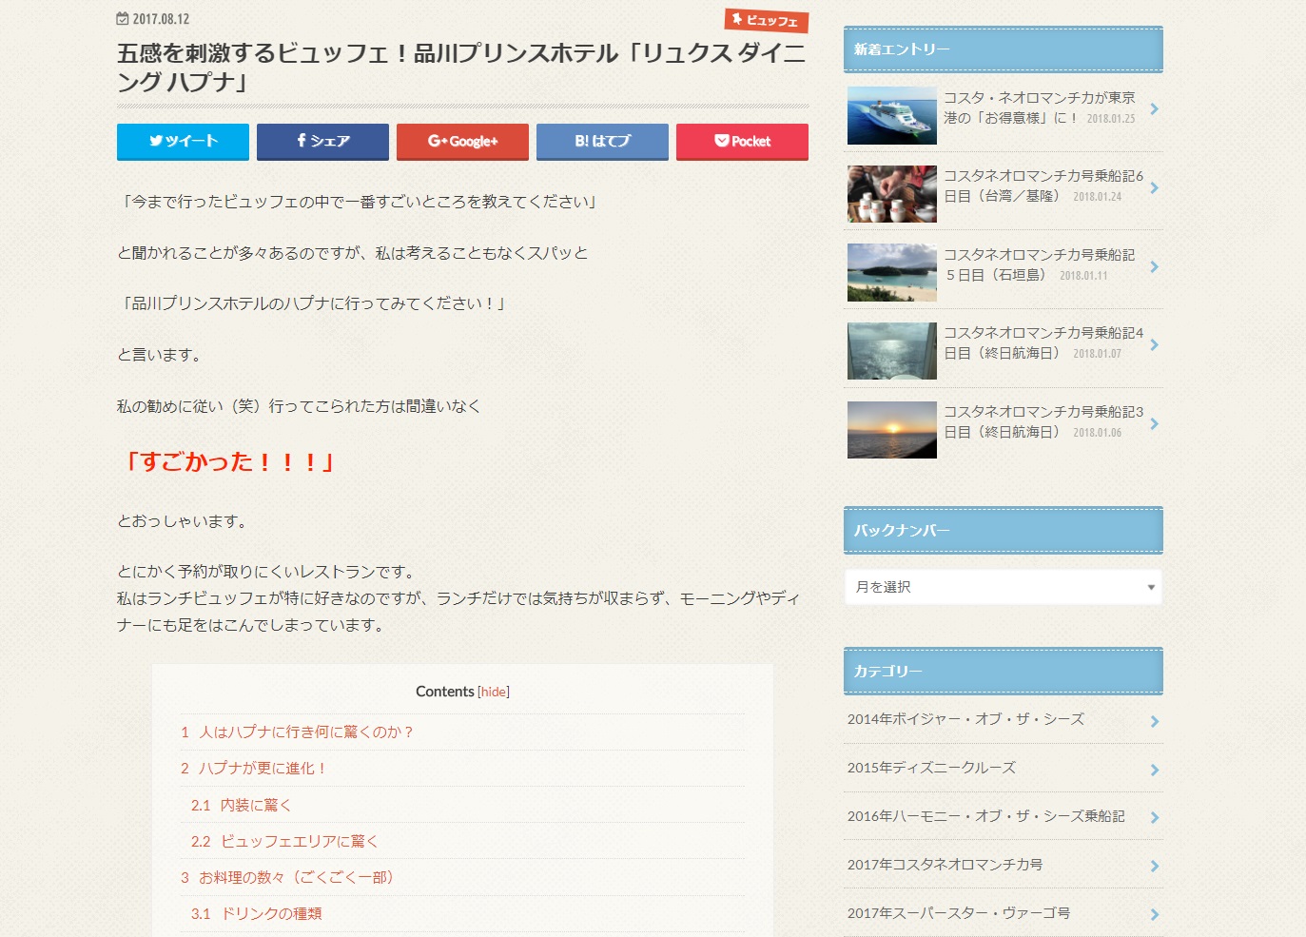The height and width of the screenshot is (937, 1306).
Task: Click the バックナンバー sidebar heading
Action: pyautogui.click(x=1003, y=530)
